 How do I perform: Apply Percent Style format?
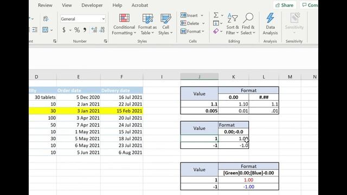click(x=77, y=30)
